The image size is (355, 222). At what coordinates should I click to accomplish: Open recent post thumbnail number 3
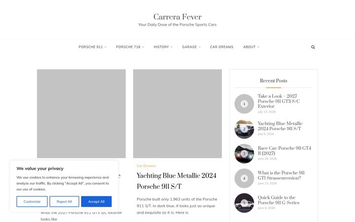tap(244, 153)
